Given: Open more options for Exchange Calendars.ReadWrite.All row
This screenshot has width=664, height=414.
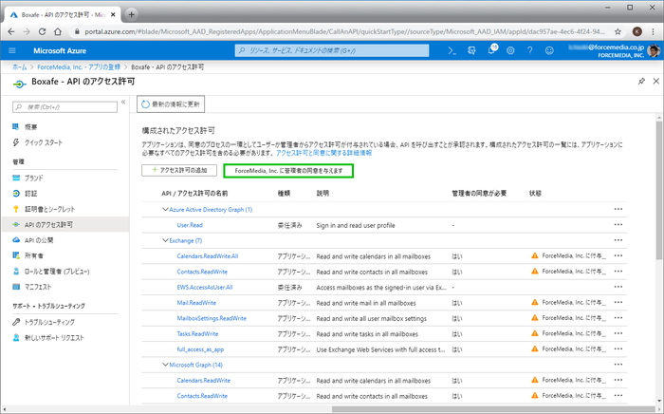Looking at the screenshot, I should pos(618,256).
